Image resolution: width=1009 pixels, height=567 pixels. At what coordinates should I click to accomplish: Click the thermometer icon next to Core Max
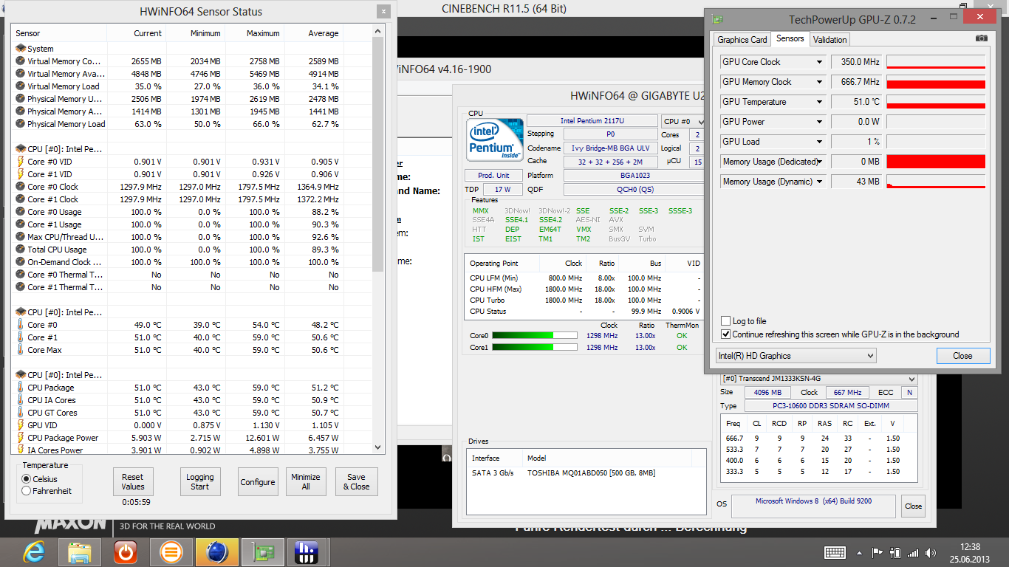click(21, 350)
